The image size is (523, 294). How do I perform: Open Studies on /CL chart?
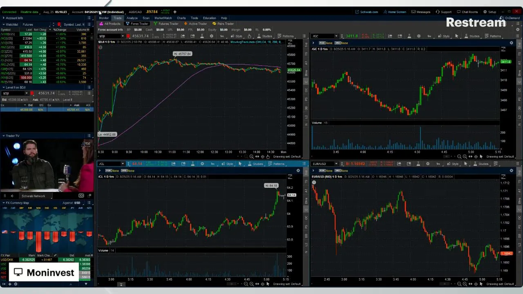tap(255, 164)
